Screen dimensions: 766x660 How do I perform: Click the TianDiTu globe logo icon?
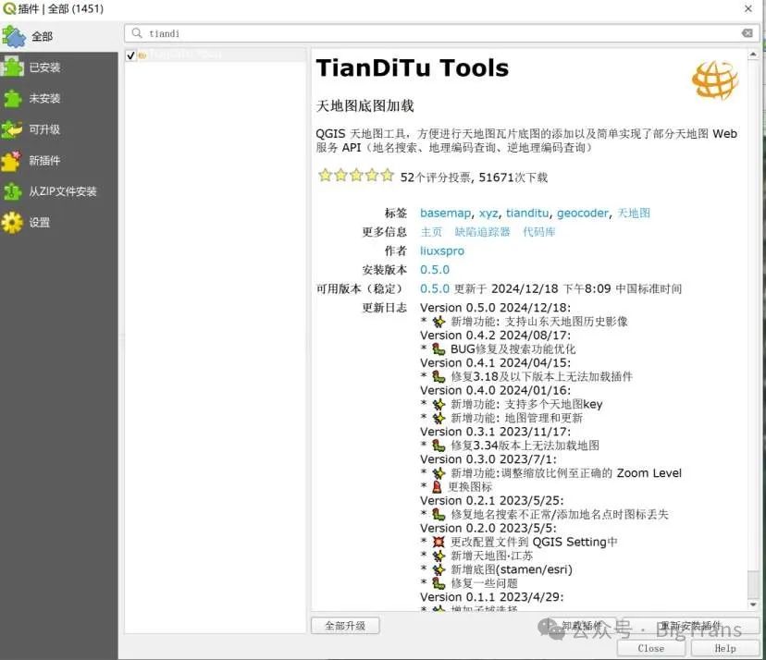[715, 80]
